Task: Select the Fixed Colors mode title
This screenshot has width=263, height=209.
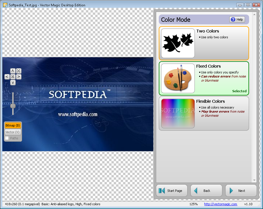Action: (208, 66)
